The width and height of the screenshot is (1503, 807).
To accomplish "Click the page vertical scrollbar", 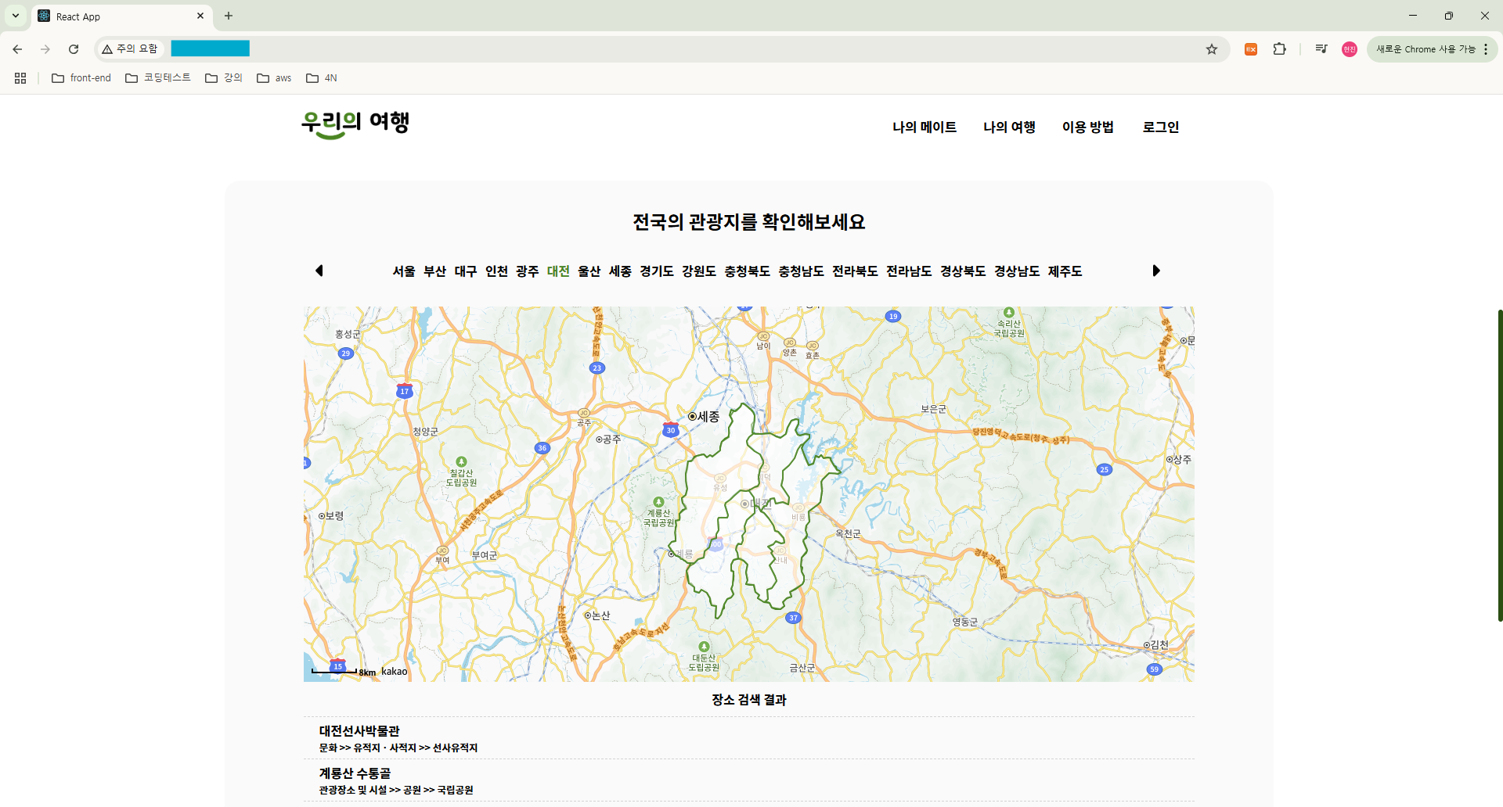I will (x=1500, y=465).
